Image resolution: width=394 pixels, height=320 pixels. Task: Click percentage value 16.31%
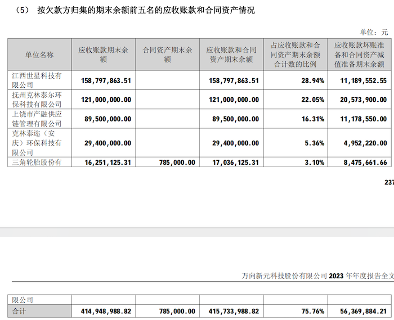(313, 119)
